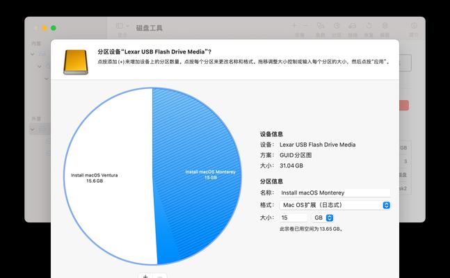Click the partition size field showing 15
This screenshot has height=278, width=450.
[x=294, y=218]
